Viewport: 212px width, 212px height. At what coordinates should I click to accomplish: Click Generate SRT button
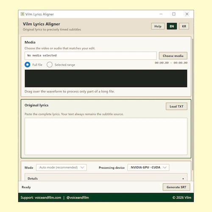(176, 187)
